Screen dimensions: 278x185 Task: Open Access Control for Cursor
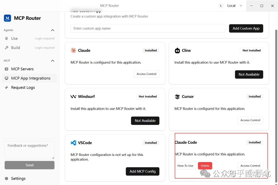point(250,120)
